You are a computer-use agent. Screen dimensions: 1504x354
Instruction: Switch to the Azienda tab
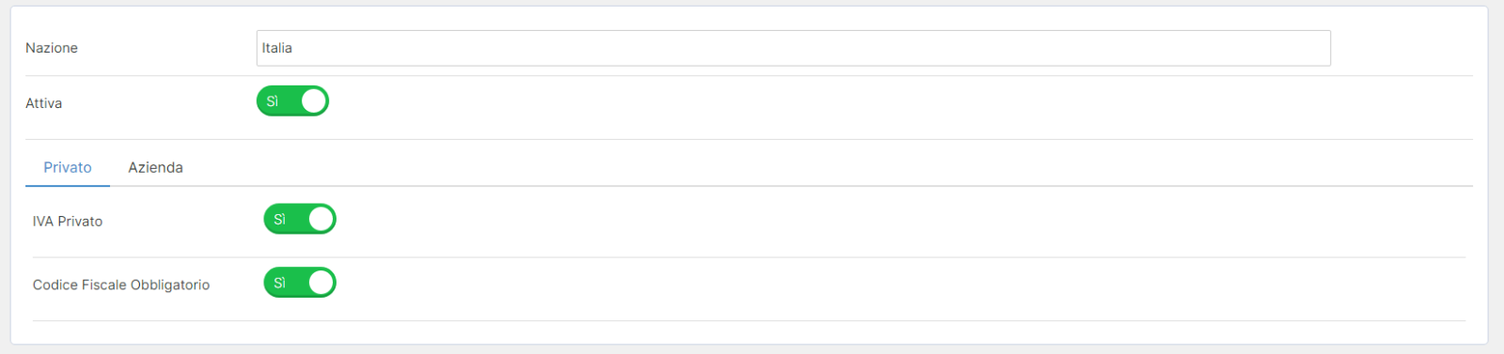tap(155, 167)
